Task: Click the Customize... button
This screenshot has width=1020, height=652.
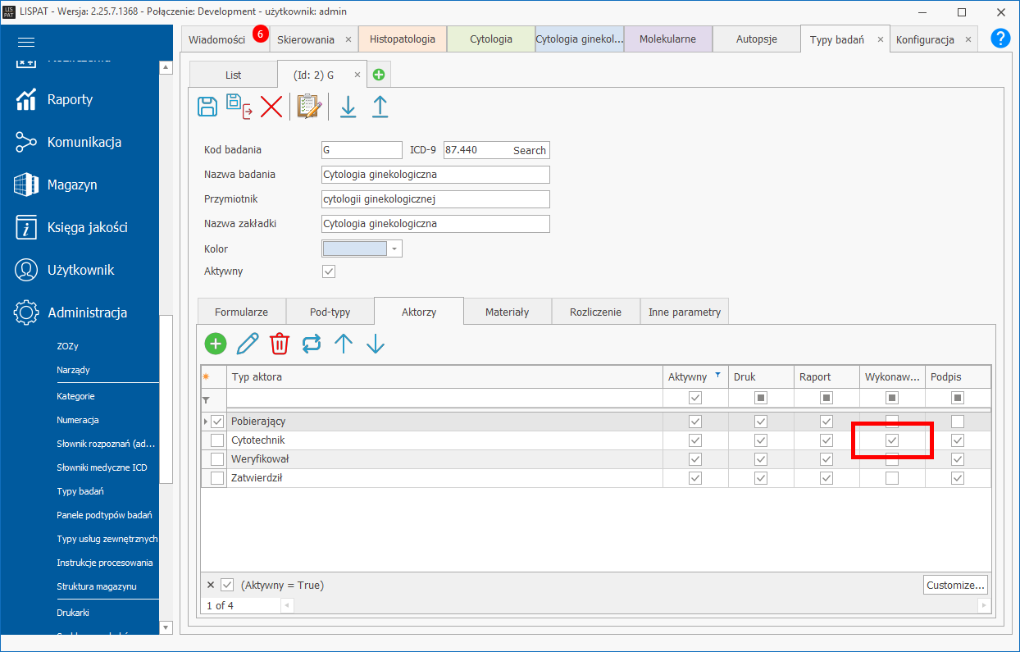Action: pos(955,585)
